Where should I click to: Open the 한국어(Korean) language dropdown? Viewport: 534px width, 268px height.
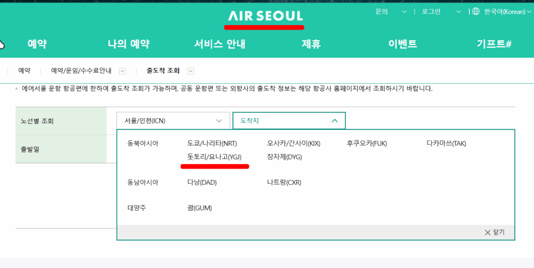click(504, 11)
